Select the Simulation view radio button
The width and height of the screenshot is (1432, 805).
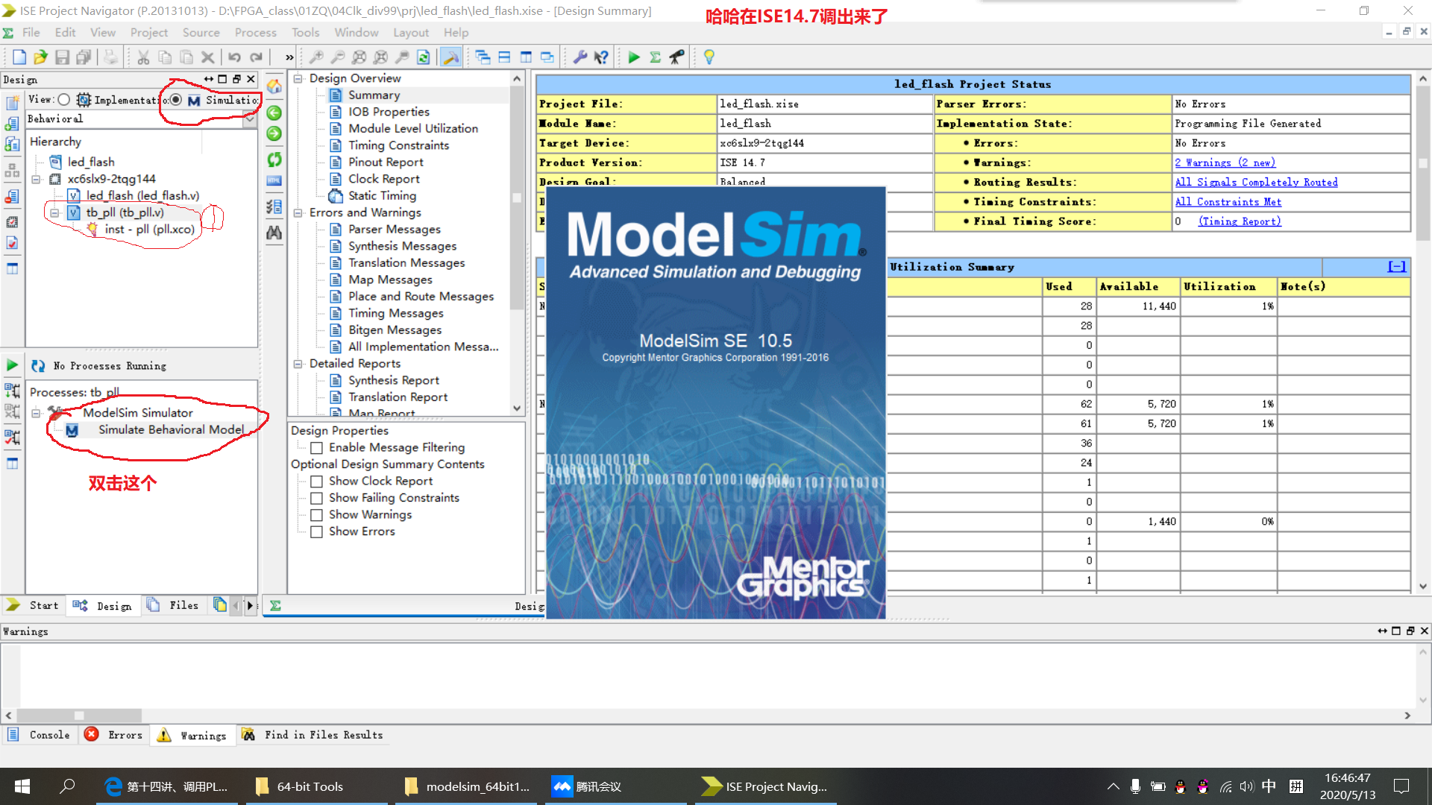tap(176, 100)
